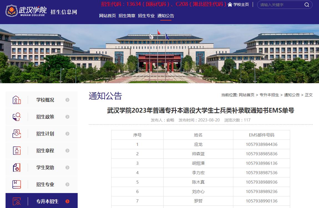Click the 招生章程 document icon
Viewport: 319px width, 208px height.
click(x=17, y=151)
